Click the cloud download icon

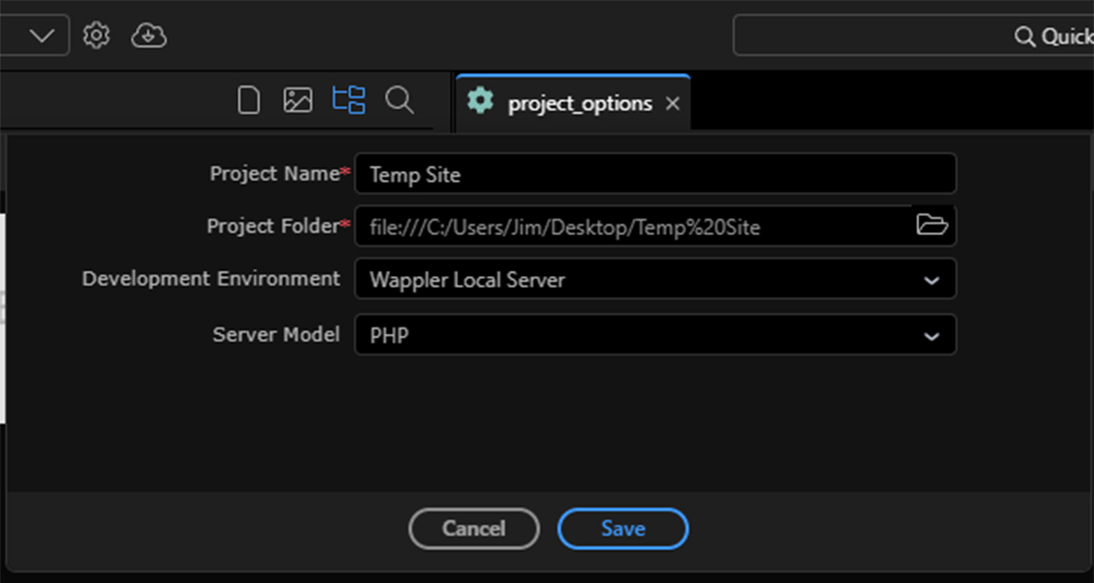tap(149, 35)
